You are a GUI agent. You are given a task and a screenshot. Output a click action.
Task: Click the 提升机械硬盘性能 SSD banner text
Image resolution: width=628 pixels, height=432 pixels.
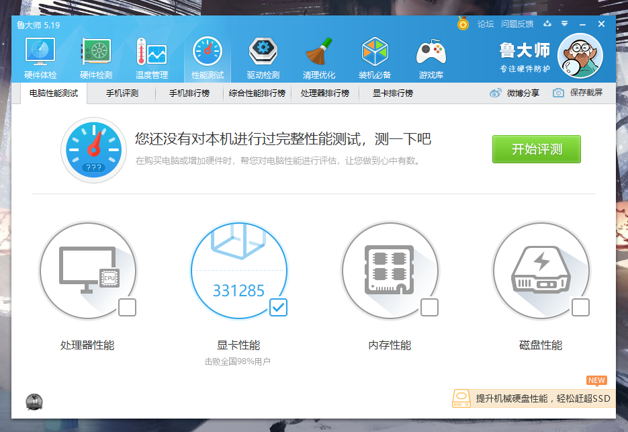click(x=543, y=398)
